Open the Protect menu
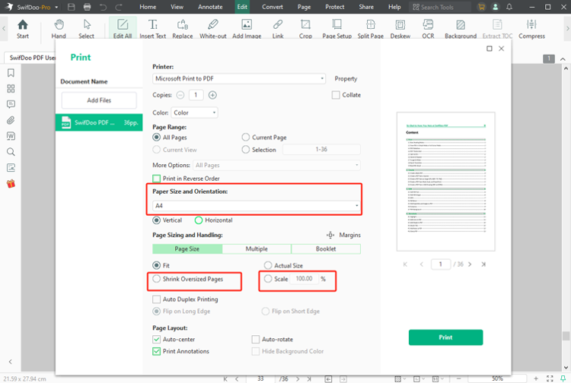Image resolution: width=571 pixels, height=383 pixels. tap(335, 7)
